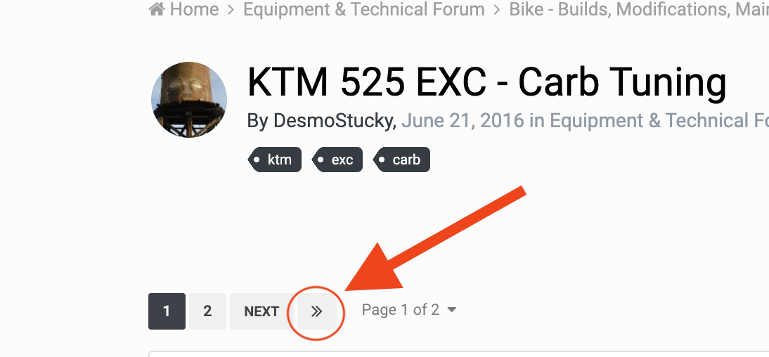Select the exc tag

pos(338,160)
